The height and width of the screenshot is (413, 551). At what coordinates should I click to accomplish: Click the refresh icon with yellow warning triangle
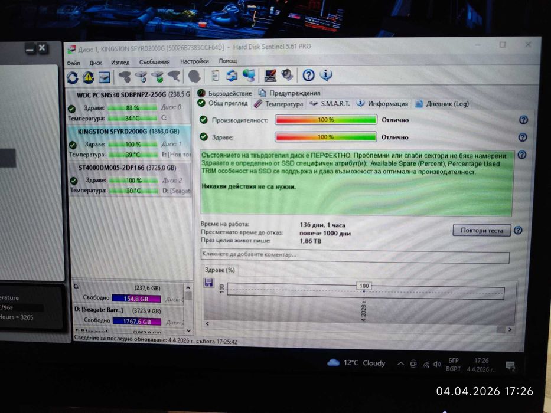(x=88, y=77)
